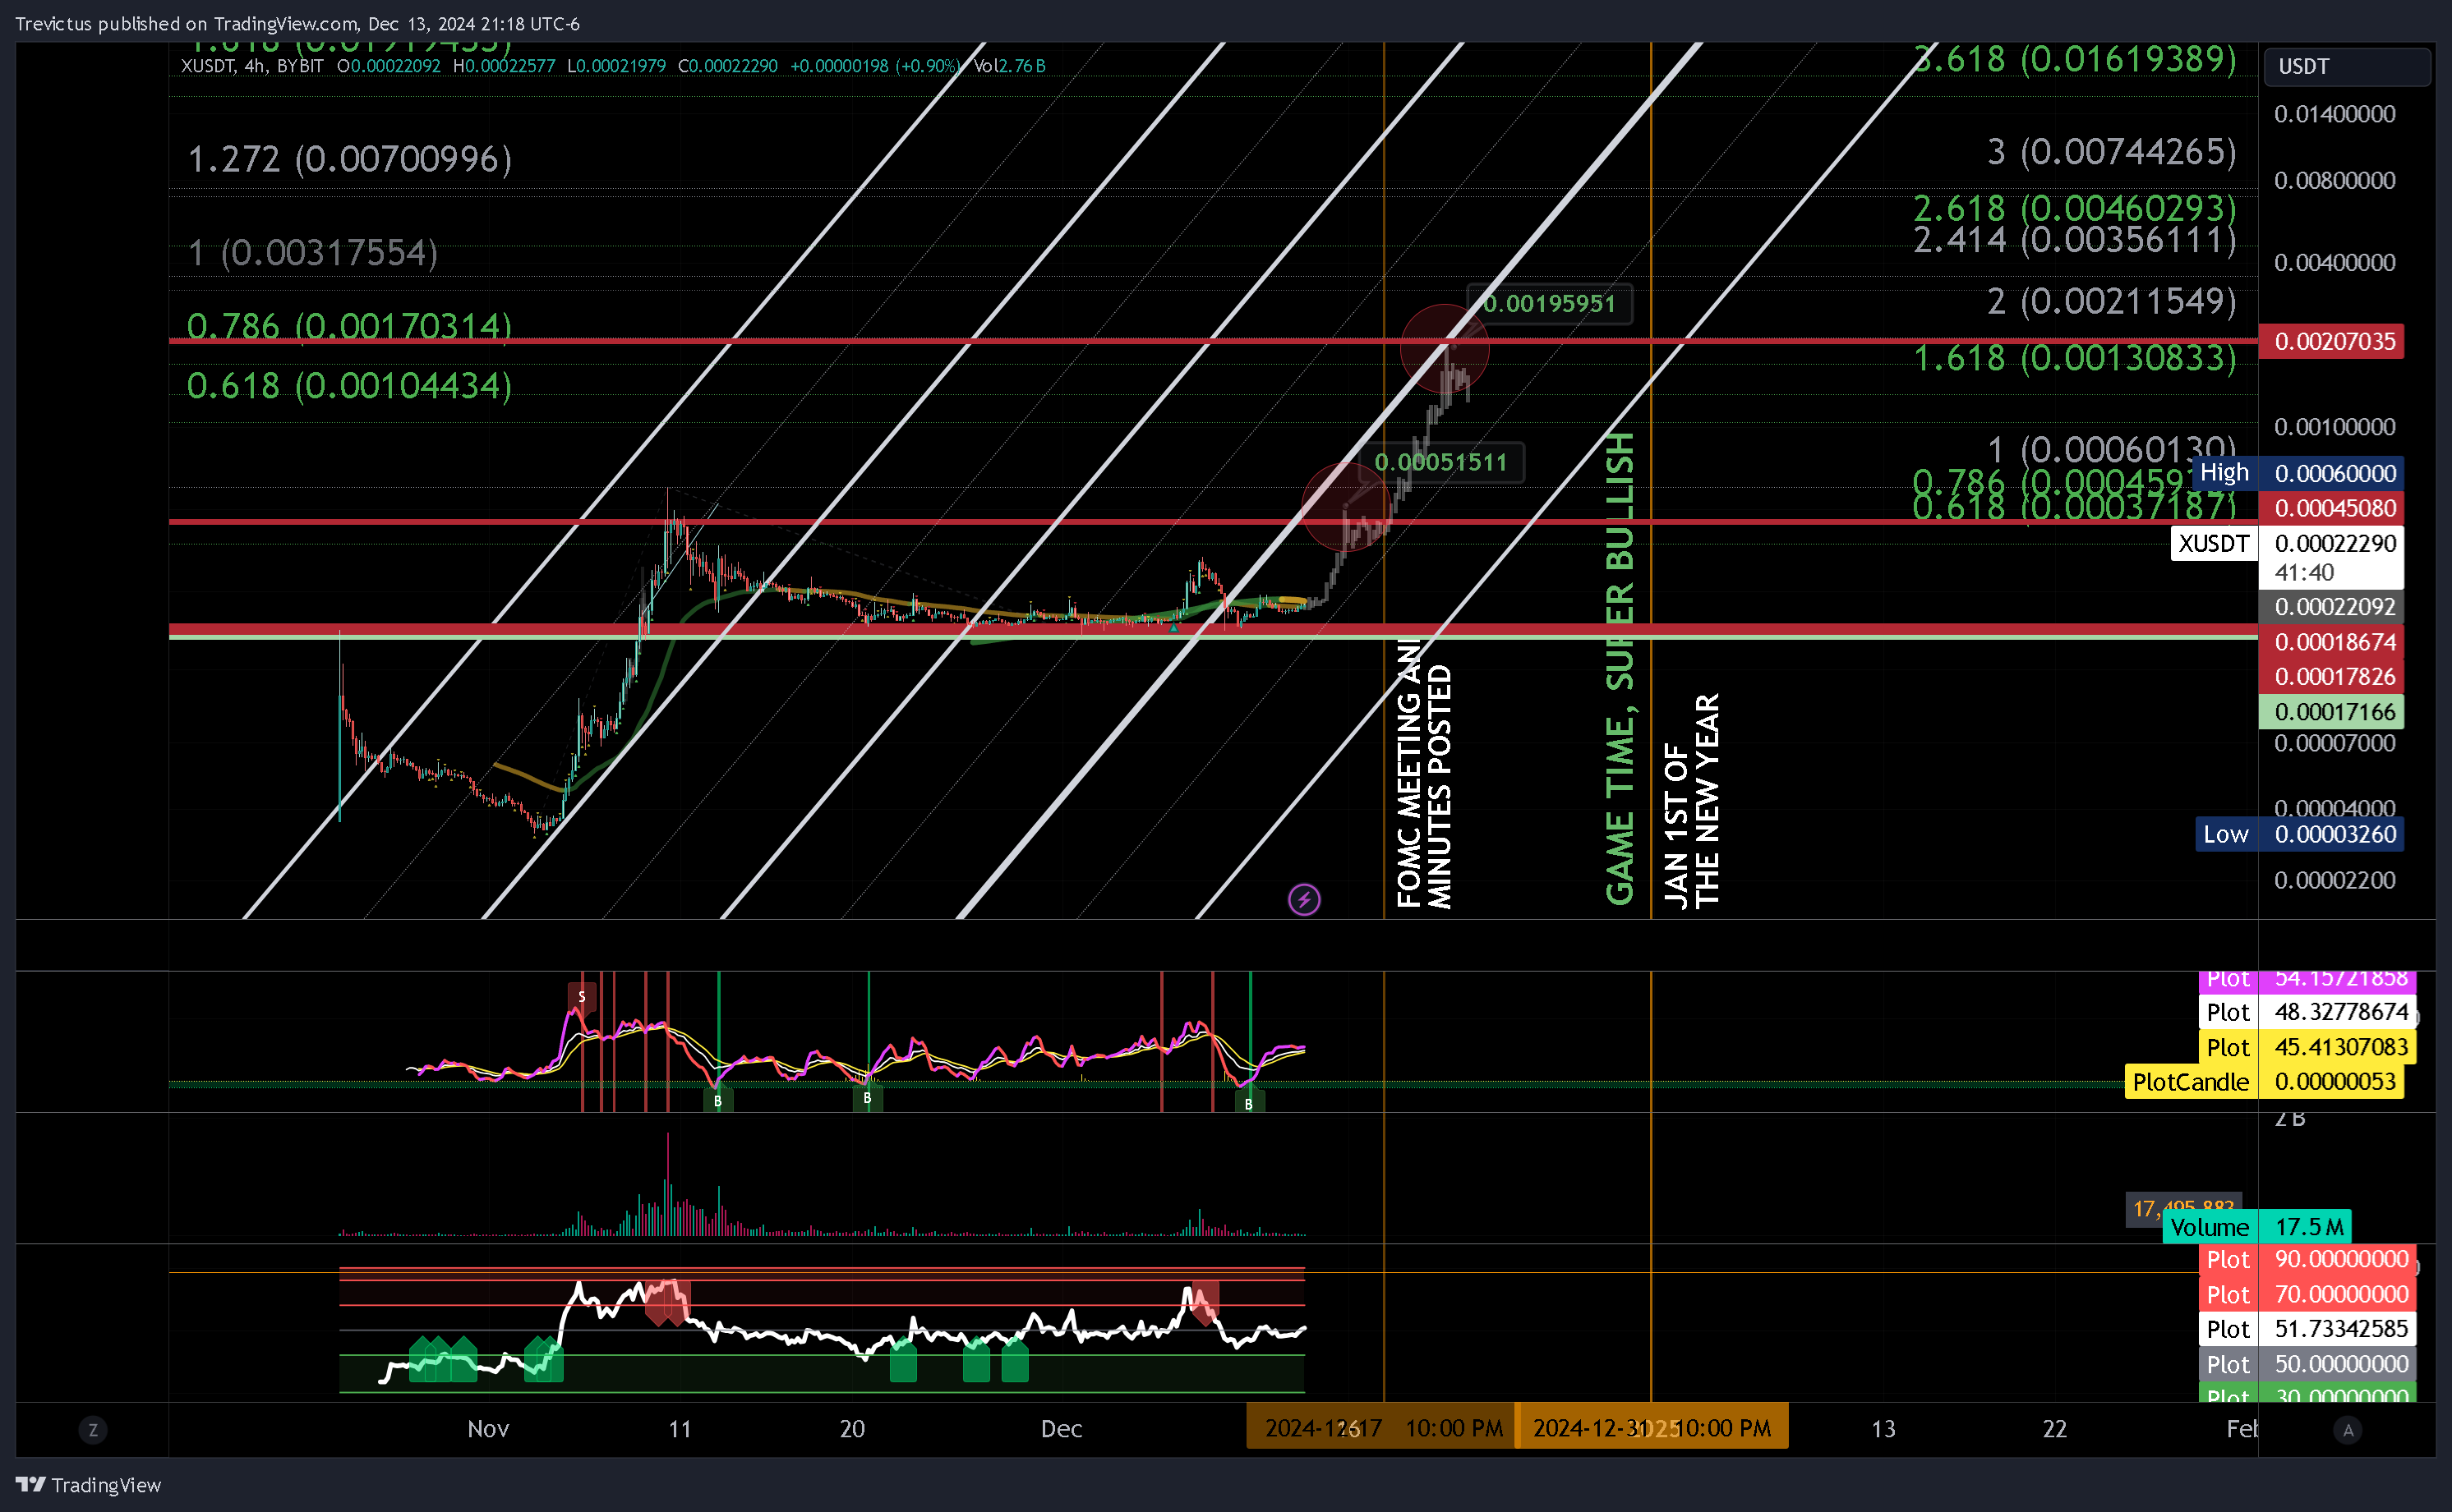Click the first B buy marker near 11
The height and width of the screenshot is (1512, 2452).
coord(717,1100)
